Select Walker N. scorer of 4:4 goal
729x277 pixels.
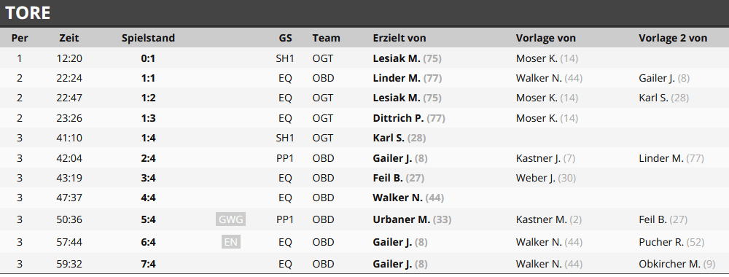[397, 198]
